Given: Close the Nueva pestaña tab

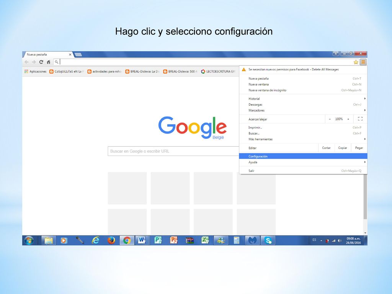Looking at the screenshot, I should click(x=70, y=54).
